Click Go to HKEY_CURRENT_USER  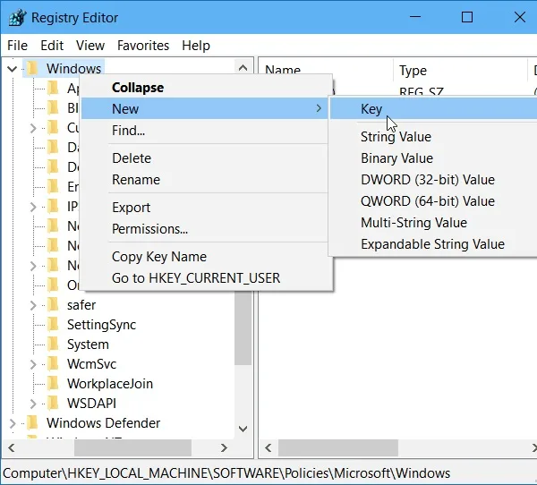click(196, 278)
